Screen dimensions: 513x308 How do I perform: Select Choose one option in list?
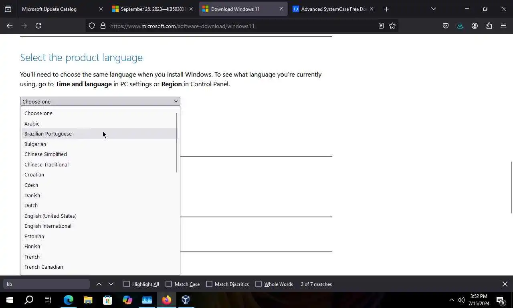99,113
